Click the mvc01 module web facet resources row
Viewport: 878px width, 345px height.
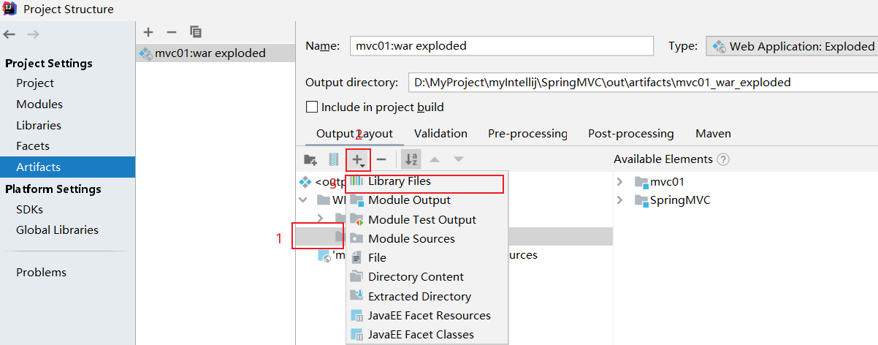click(x=428, y=255)
